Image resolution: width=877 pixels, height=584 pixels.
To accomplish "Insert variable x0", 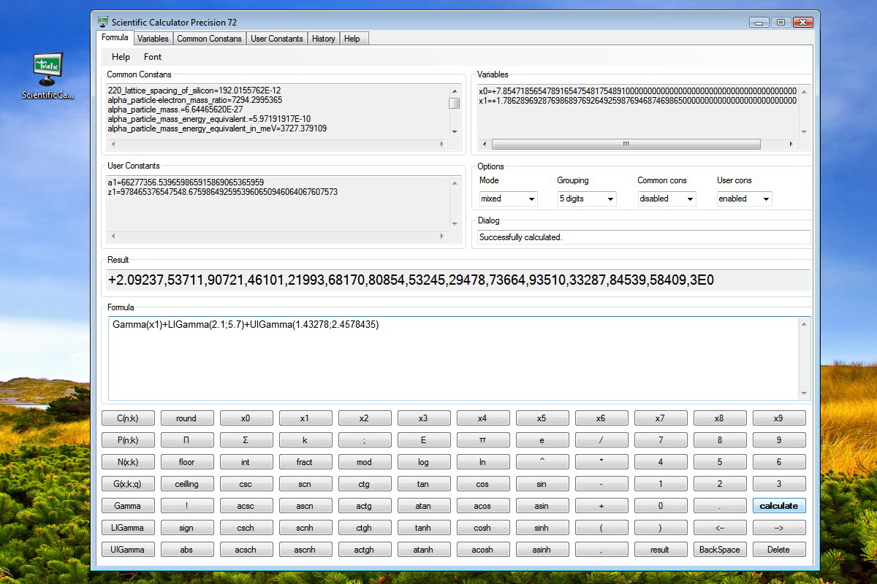I will [246, 418].
